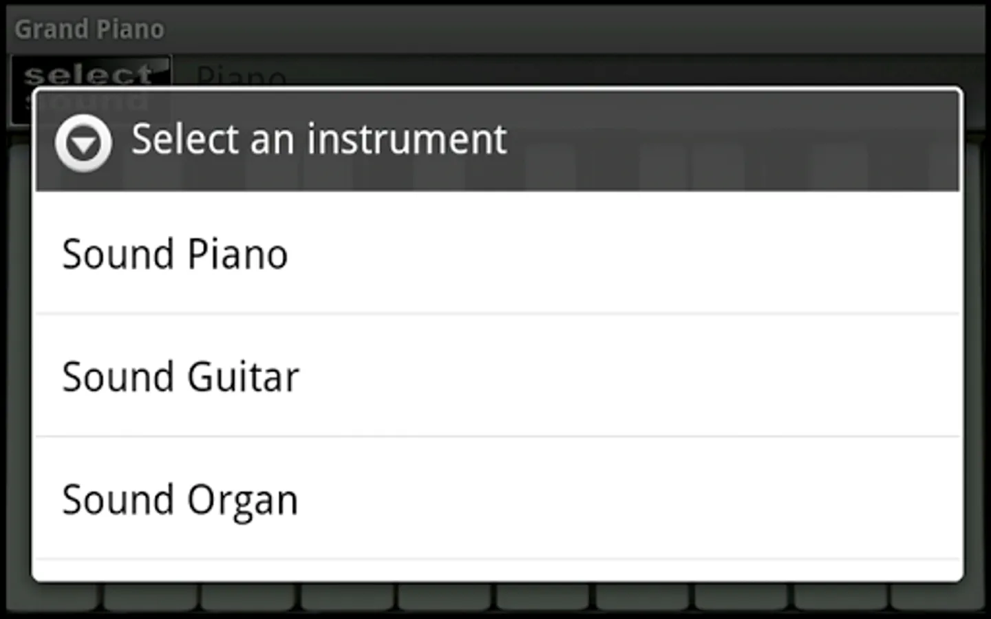Pick Sound Organ as the instrument
Viewport: 991px width, 619px height.
click(497, 499)
